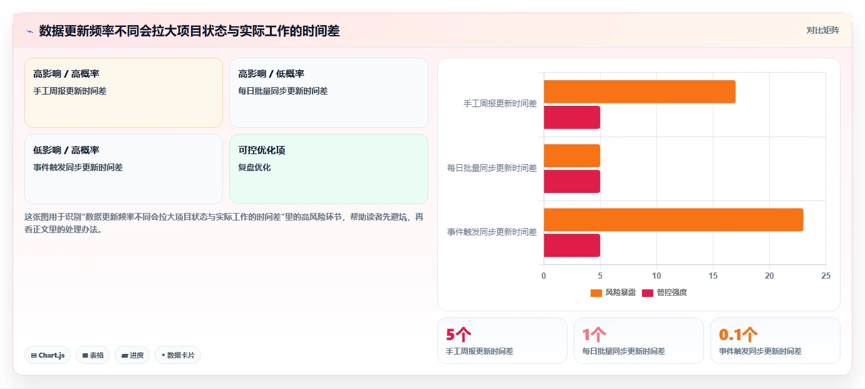865x389 pixels.
Task: Click the red bar for 事件触发同步更新时间差
Action: click(572, 246)
